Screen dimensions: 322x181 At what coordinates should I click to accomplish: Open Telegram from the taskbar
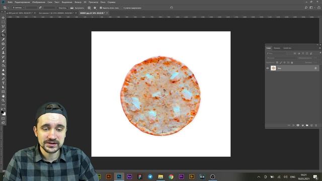pyautogui.click(x=150, y=176)
